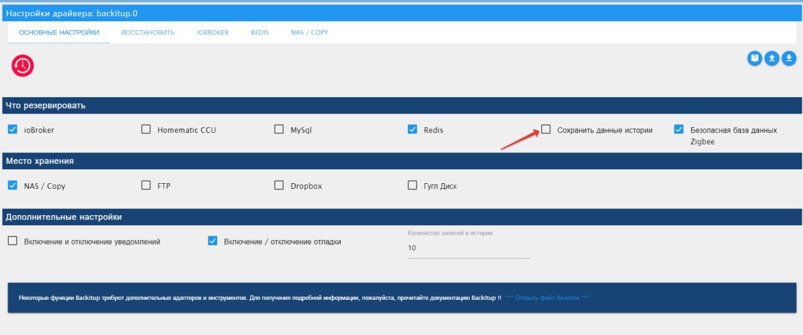Click the red Backitup clock logo
The height and width of the screenshot is (335, 803).
click(x=23, y=65)
